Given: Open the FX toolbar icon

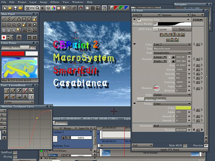Looking at the screenshot, I should click(32, 8).
